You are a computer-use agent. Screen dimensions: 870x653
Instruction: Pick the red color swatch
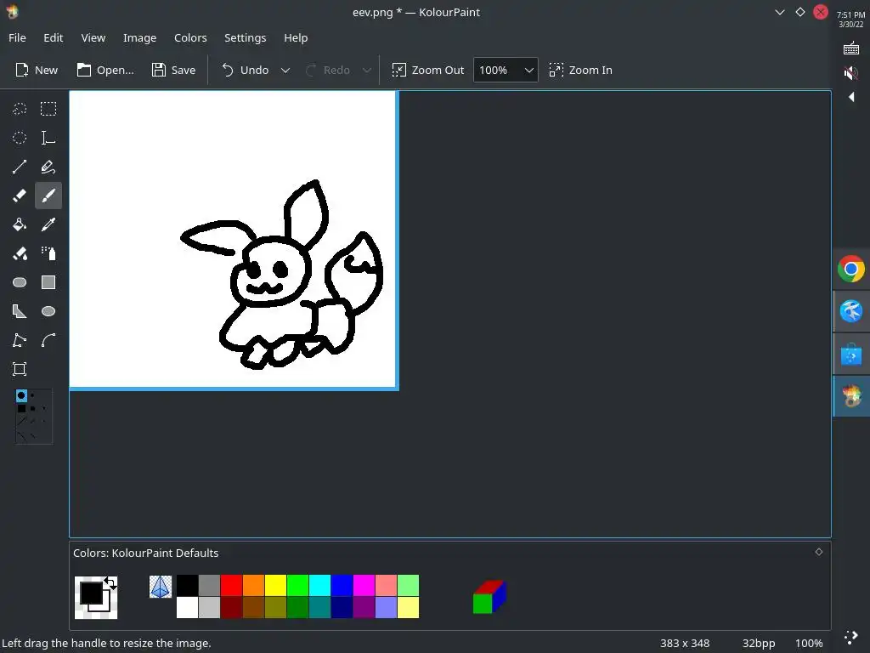(231, 585)
